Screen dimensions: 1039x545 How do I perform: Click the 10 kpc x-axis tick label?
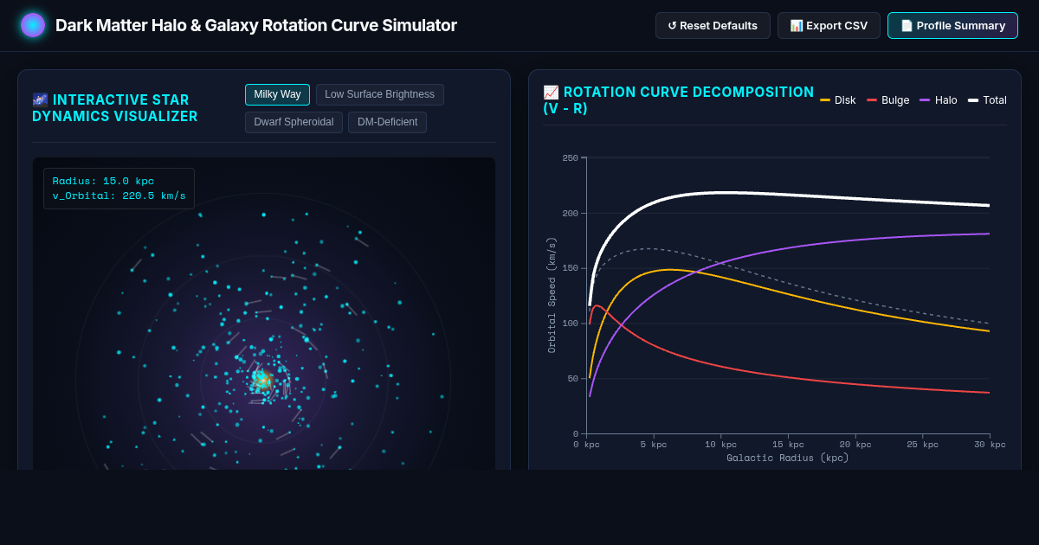click(721, 445)
